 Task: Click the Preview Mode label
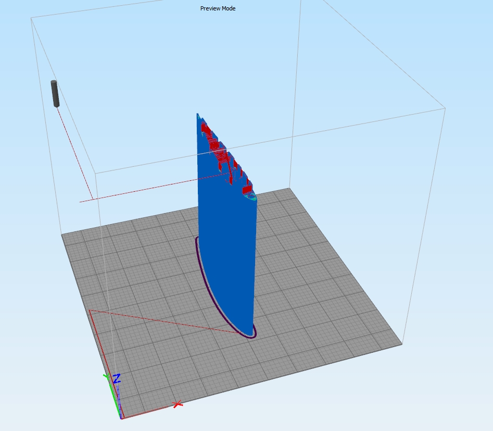218,8
